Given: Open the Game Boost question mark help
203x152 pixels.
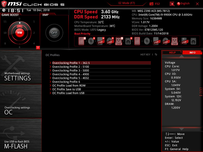Looking at the screenshot, I should point(38,48).
